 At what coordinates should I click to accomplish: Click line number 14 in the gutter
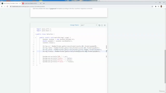[x=33, y=51]
